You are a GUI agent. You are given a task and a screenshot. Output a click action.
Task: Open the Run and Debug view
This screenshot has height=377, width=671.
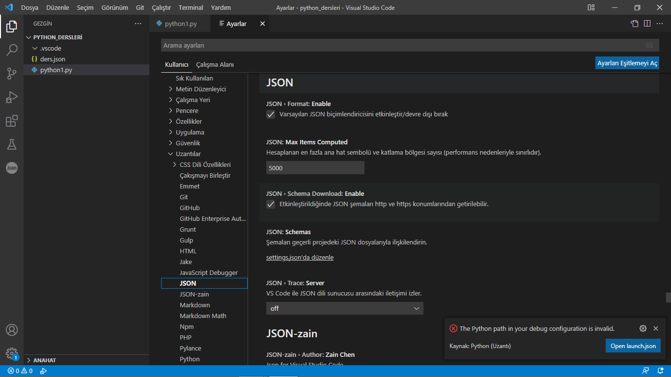(x=12, y=97)
